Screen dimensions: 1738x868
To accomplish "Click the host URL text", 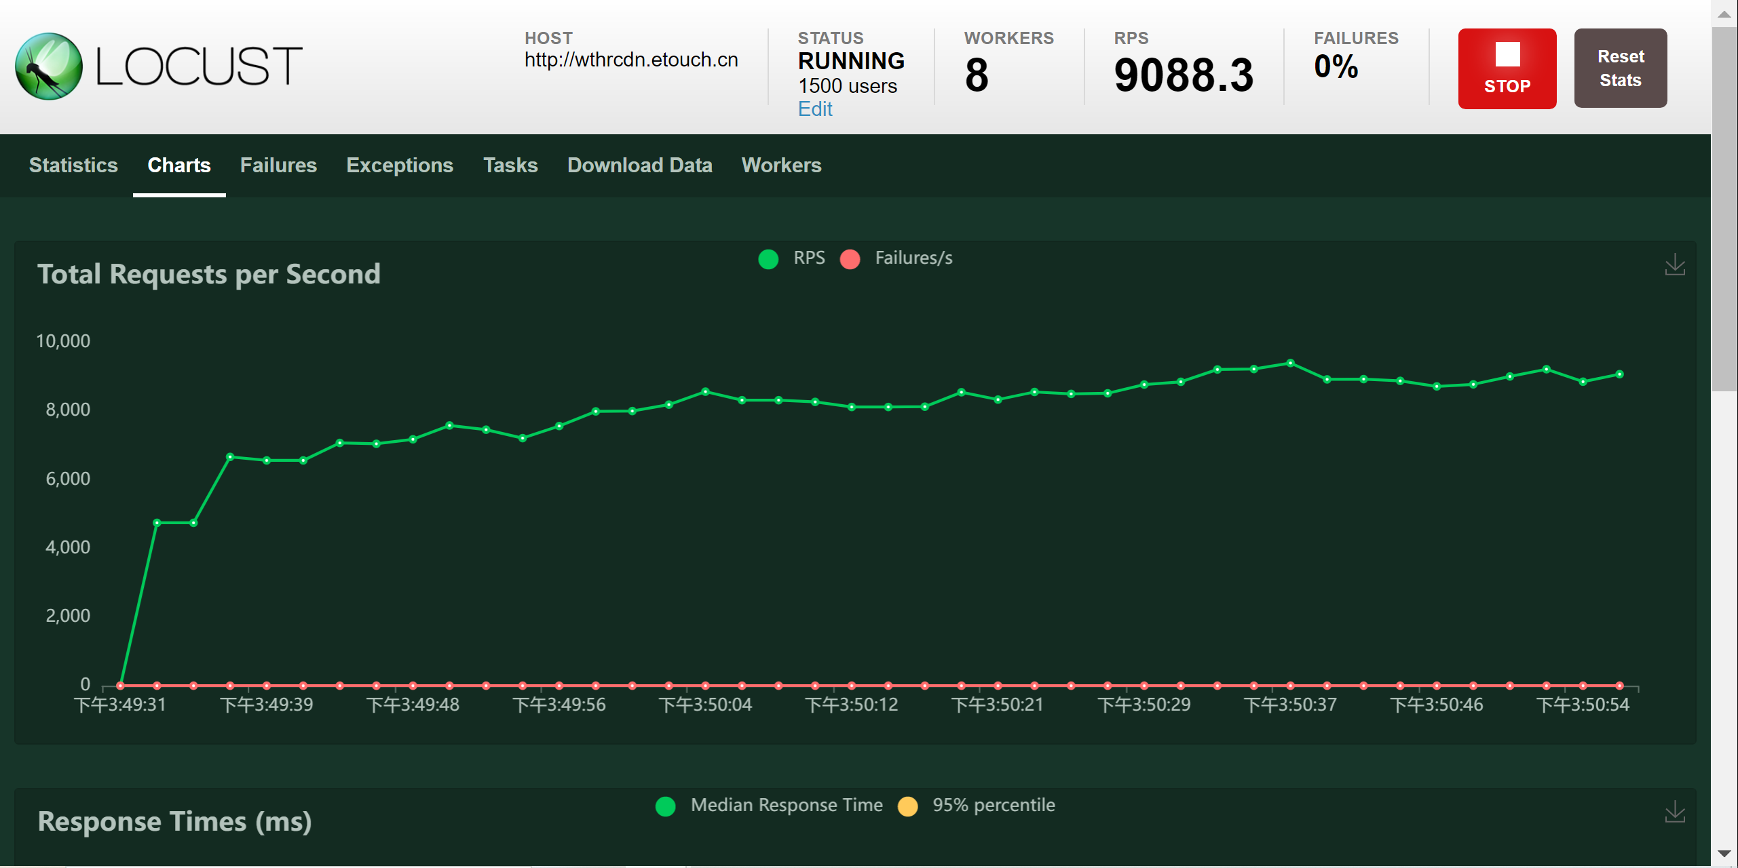I will tap(630, 60).
